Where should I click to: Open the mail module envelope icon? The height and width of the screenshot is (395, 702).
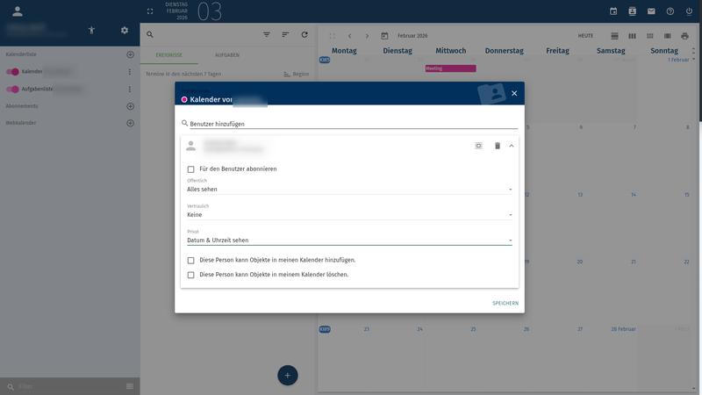point(651,11)
